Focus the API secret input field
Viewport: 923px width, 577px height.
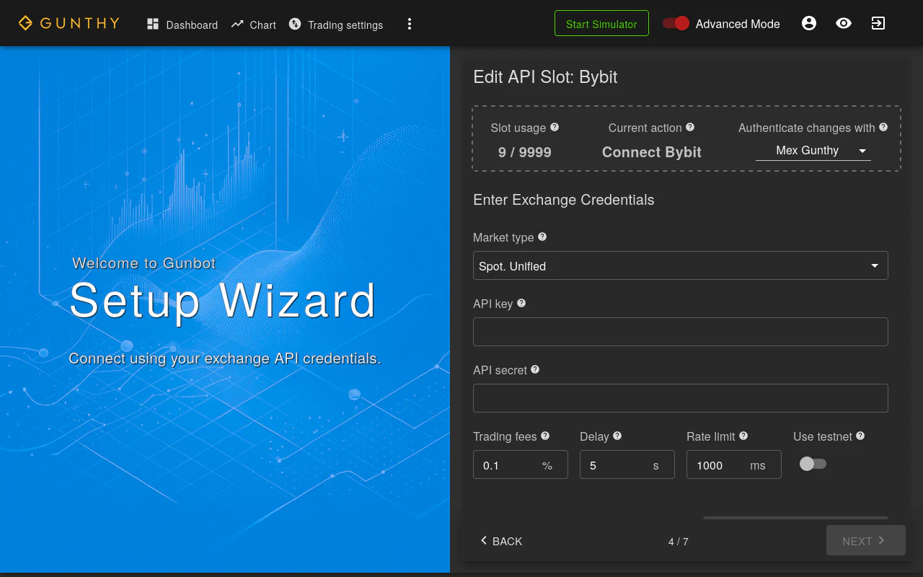[x=681, y=398]
